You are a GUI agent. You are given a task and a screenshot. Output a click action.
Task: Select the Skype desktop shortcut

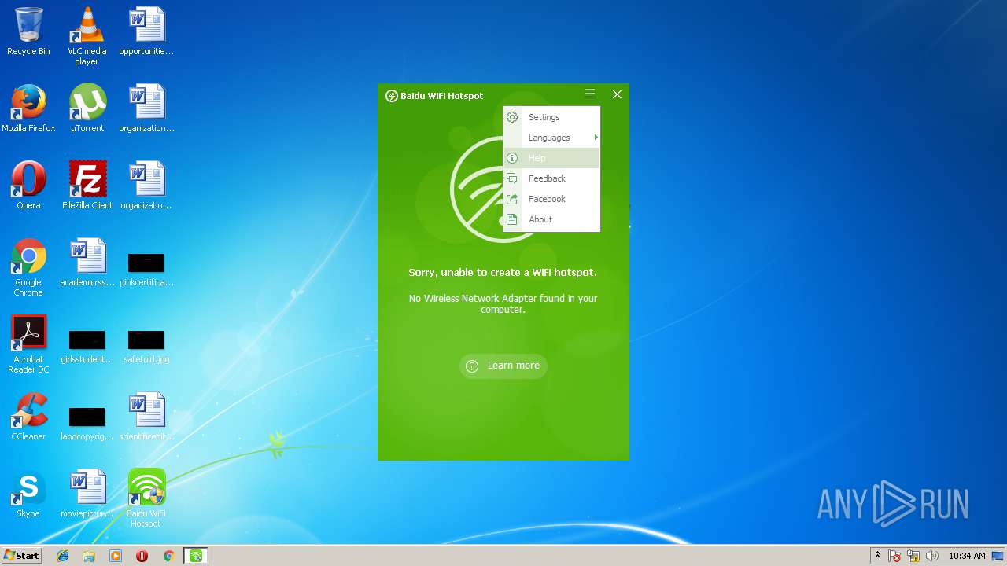coord(28,494)
